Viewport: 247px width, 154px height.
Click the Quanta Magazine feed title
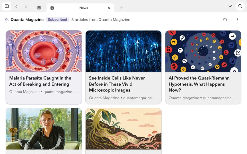click(x=27, y=20)
